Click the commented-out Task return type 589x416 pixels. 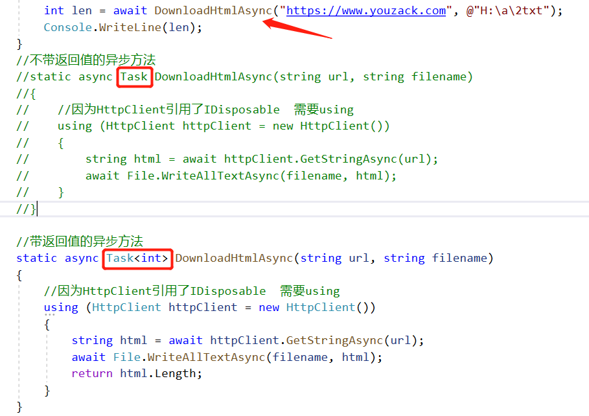133,76
